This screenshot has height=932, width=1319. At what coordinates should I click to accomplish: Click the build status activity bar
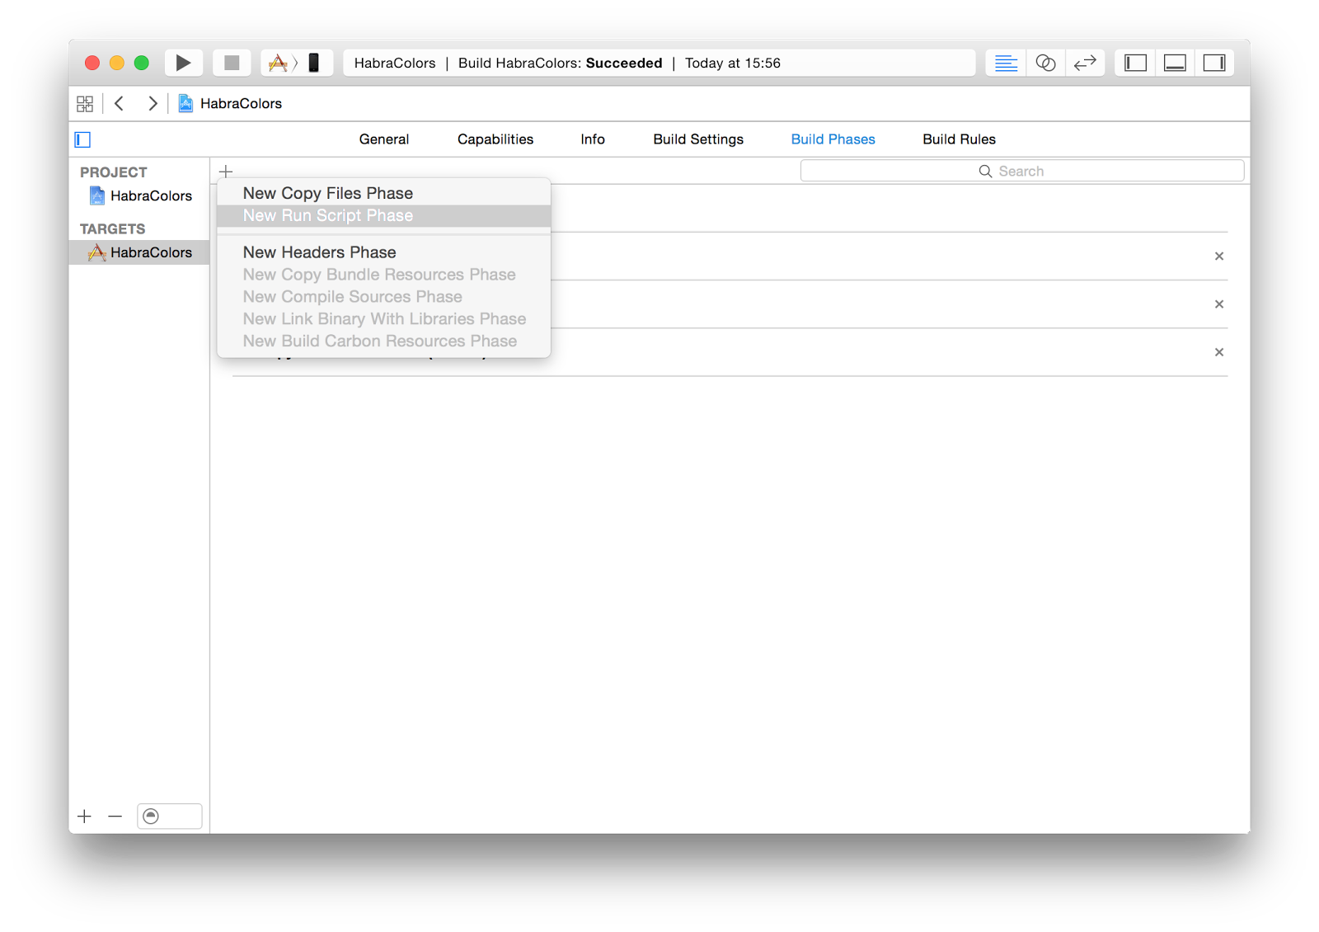(659, 63)
